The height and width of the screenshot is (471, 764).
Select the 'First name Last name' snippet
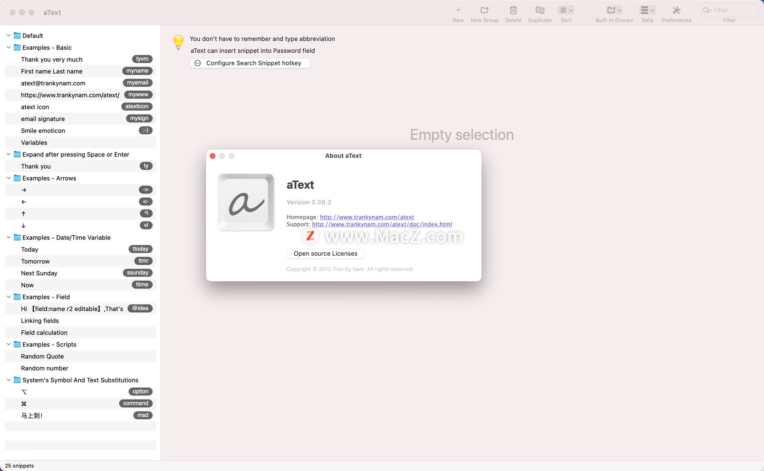tap(80, 71)
